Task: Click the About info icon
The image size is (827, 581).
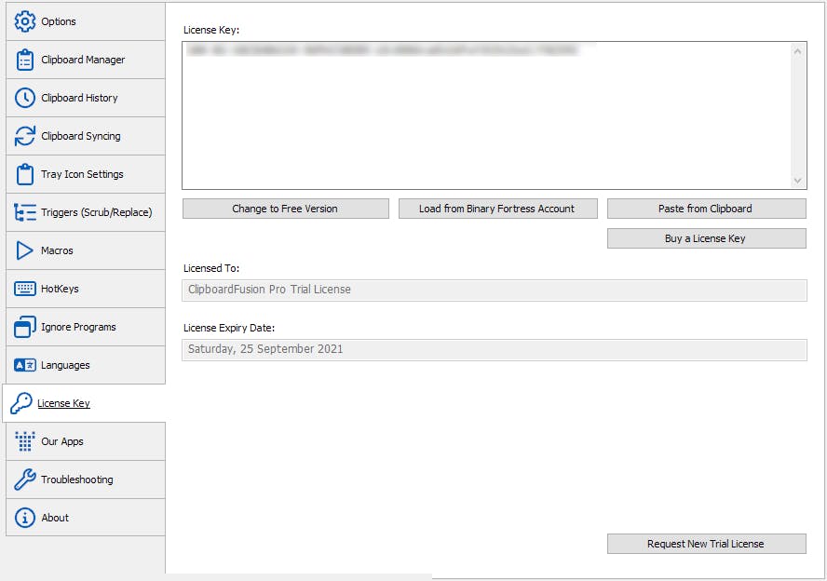Action: (25, 518)
